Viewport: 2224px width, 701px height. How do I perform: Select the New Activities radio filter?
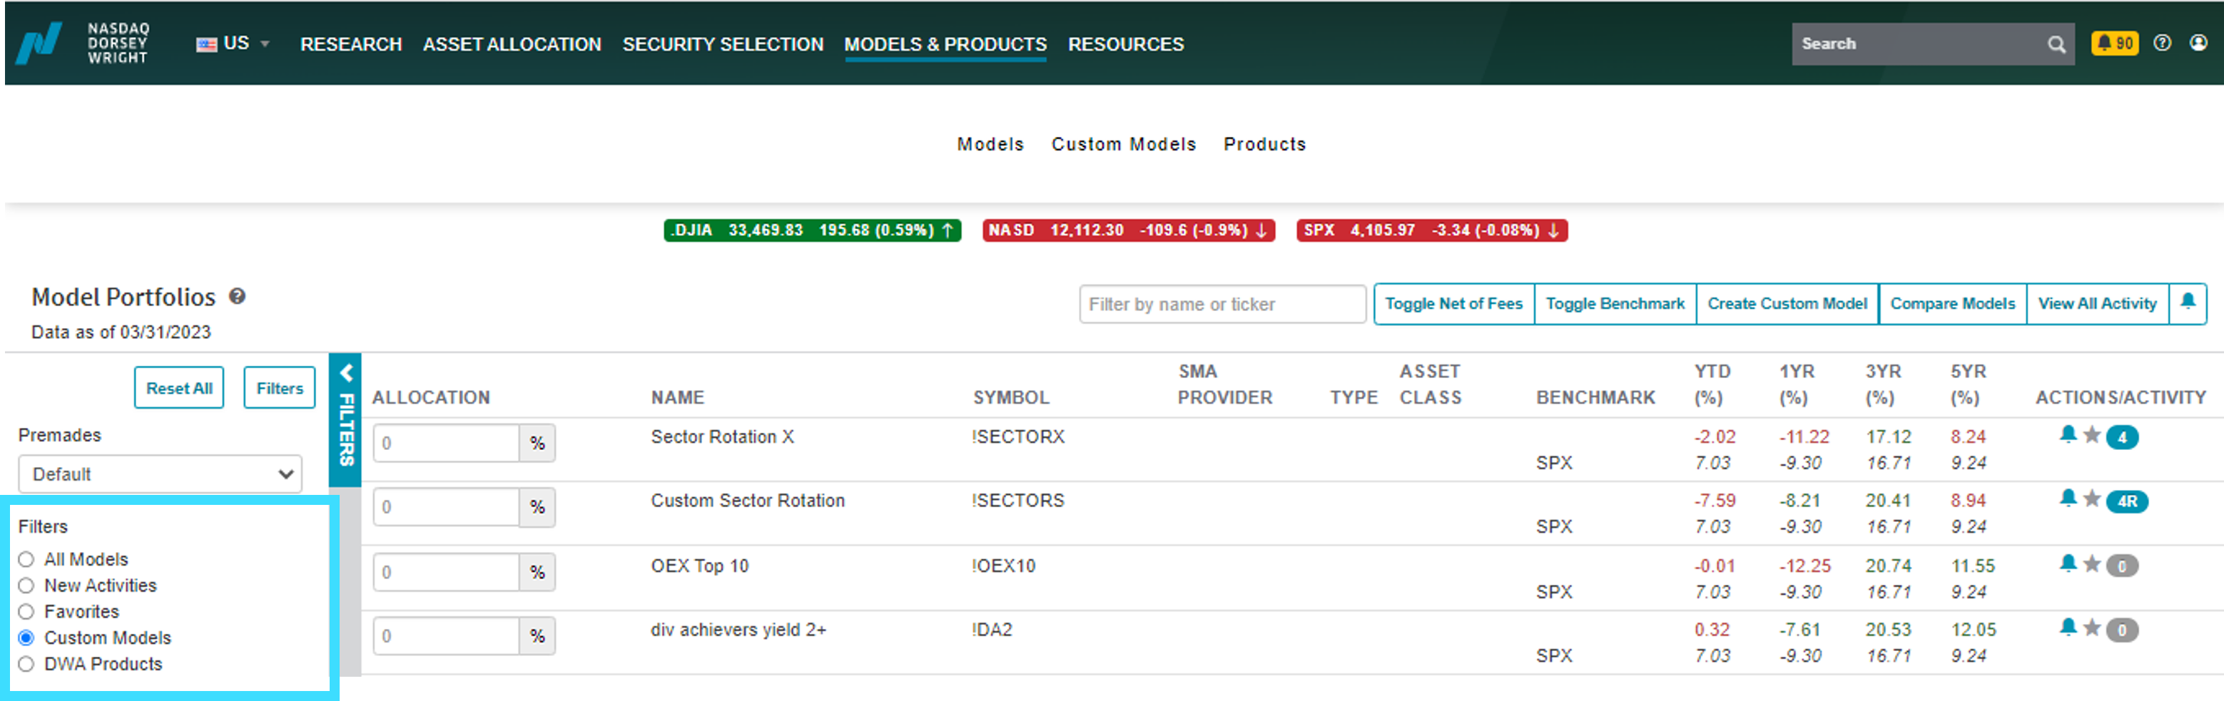[x=26, y=585]
